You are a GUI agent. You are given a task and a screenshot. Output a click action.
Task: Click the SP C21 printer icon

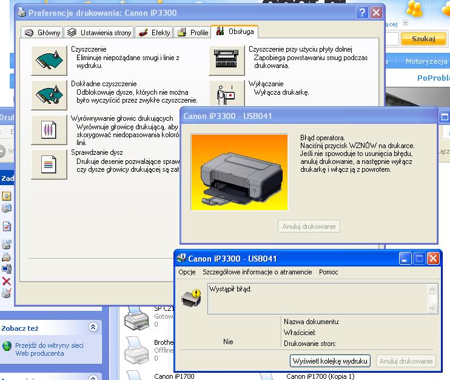coord(136,319)
